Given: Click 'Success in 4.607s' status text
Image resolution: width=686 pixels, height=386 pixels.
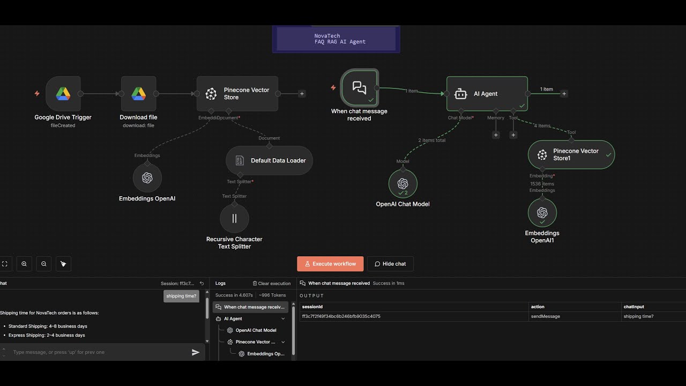Looking at the screenshot, I should [x=234, y=295].
